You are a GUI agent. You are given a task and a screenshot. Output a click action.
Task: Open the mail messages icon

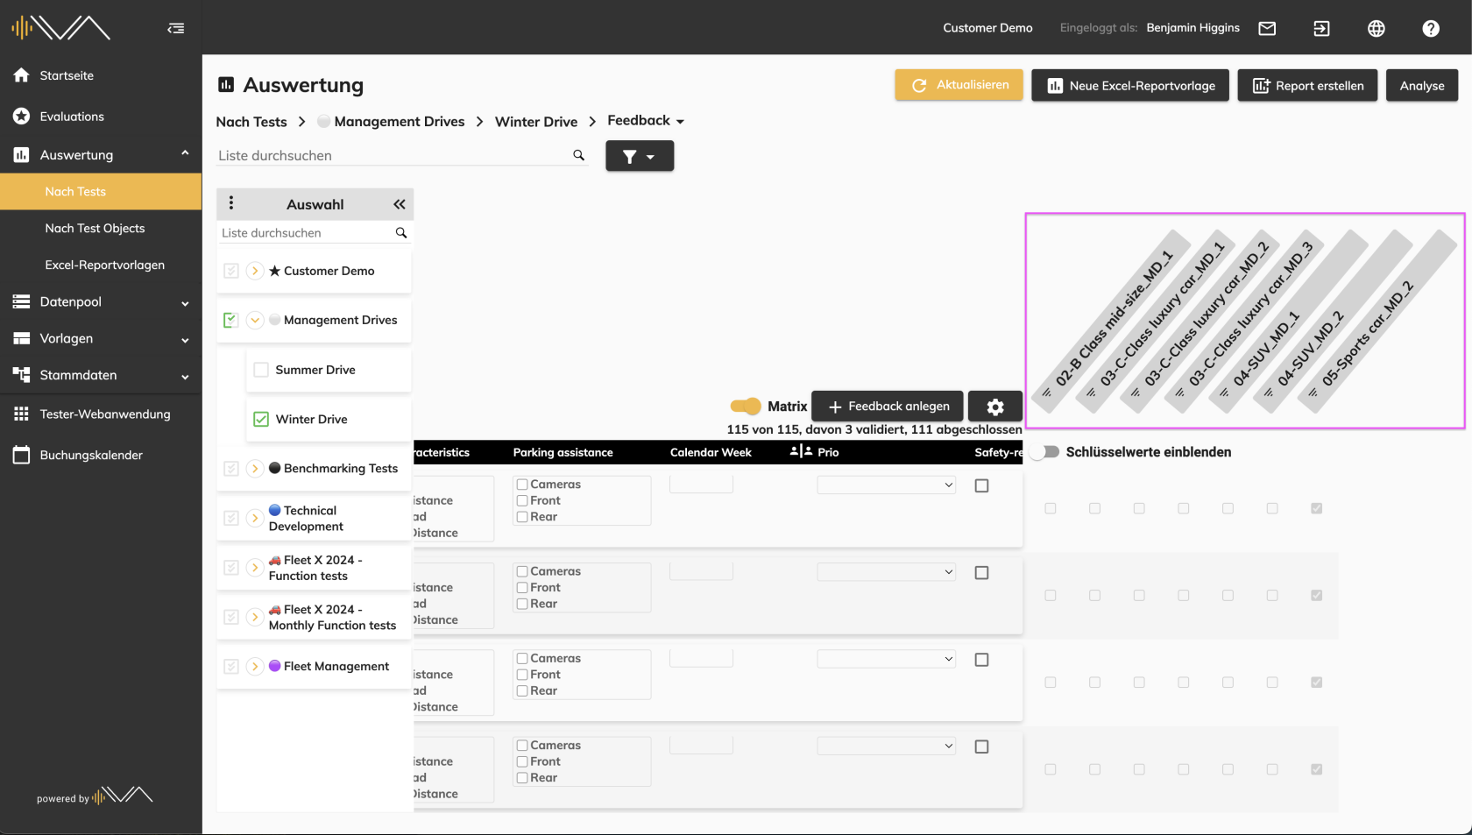(x=1267, y=28)
